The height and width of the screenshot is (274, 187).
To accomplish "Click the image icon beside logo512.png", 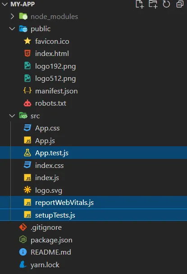I will (27, 78).
